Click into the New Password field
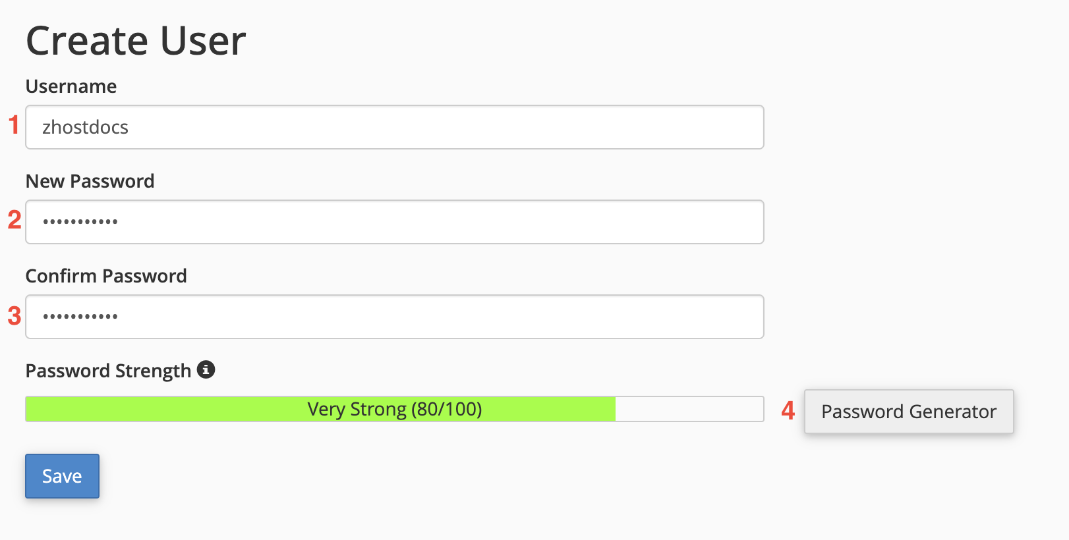1069x540 pixels. coord(394,222)
